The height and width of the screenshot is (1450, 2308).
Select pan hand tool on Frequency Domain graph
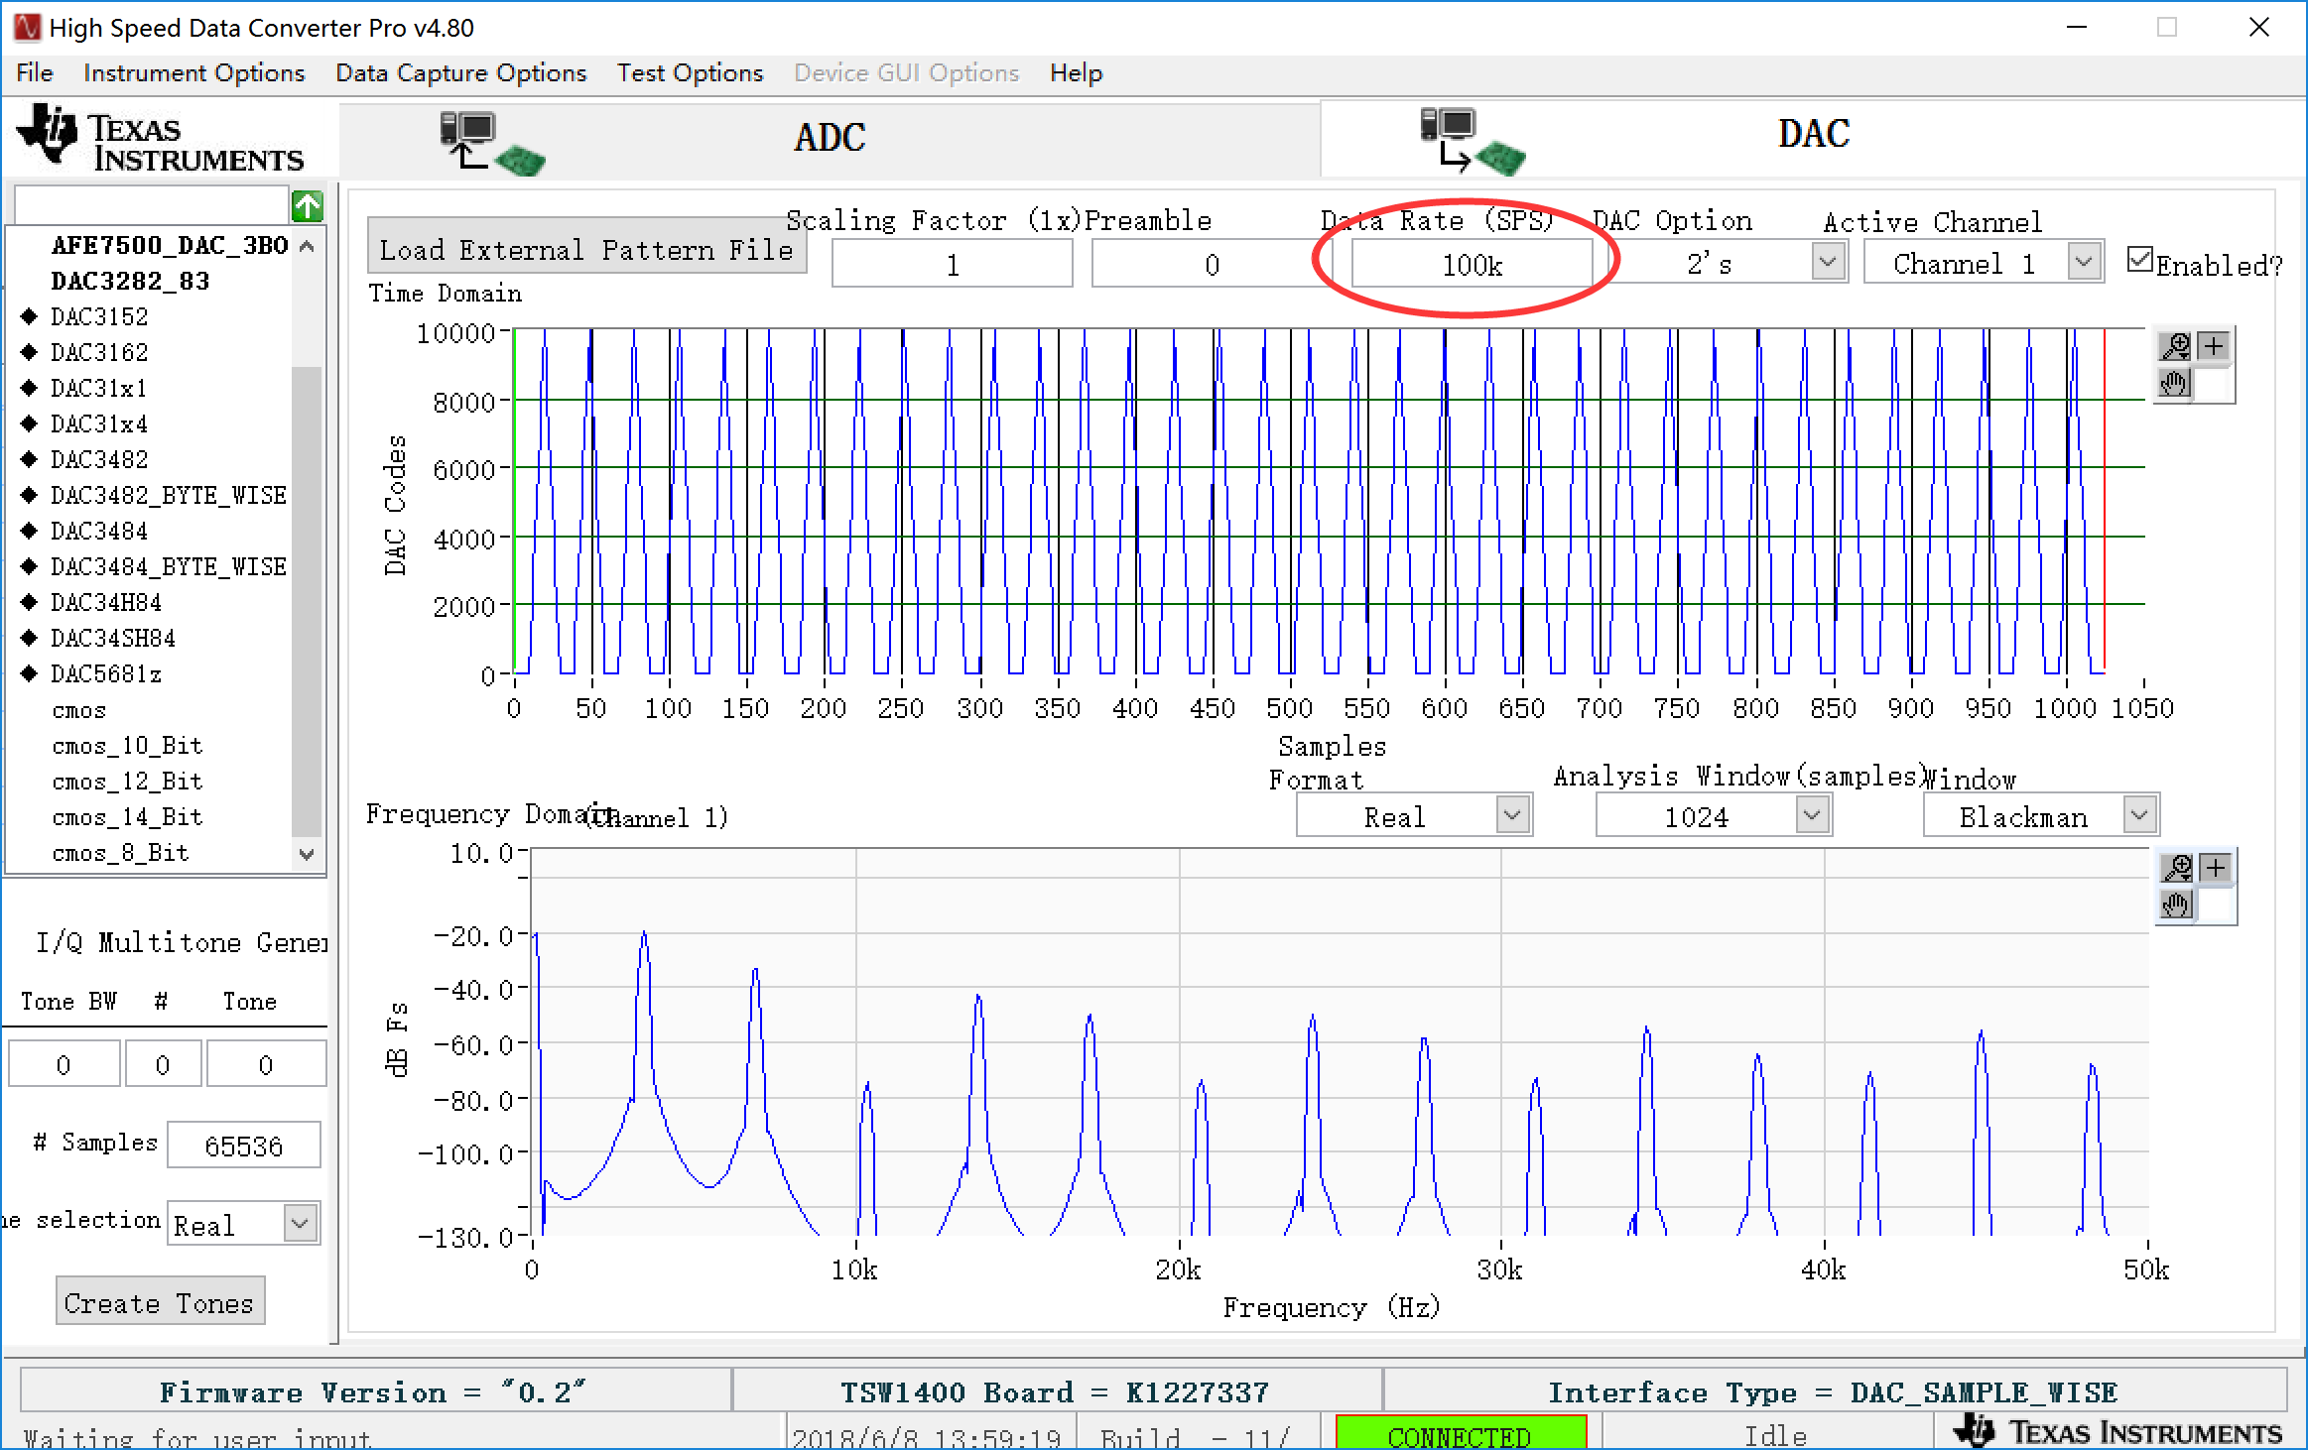[2177, 905]
